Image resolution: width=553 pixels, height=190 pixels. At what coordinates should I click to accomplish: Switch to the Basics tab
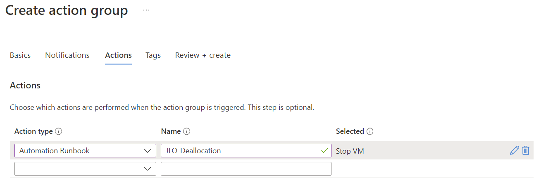pos(20,55)
